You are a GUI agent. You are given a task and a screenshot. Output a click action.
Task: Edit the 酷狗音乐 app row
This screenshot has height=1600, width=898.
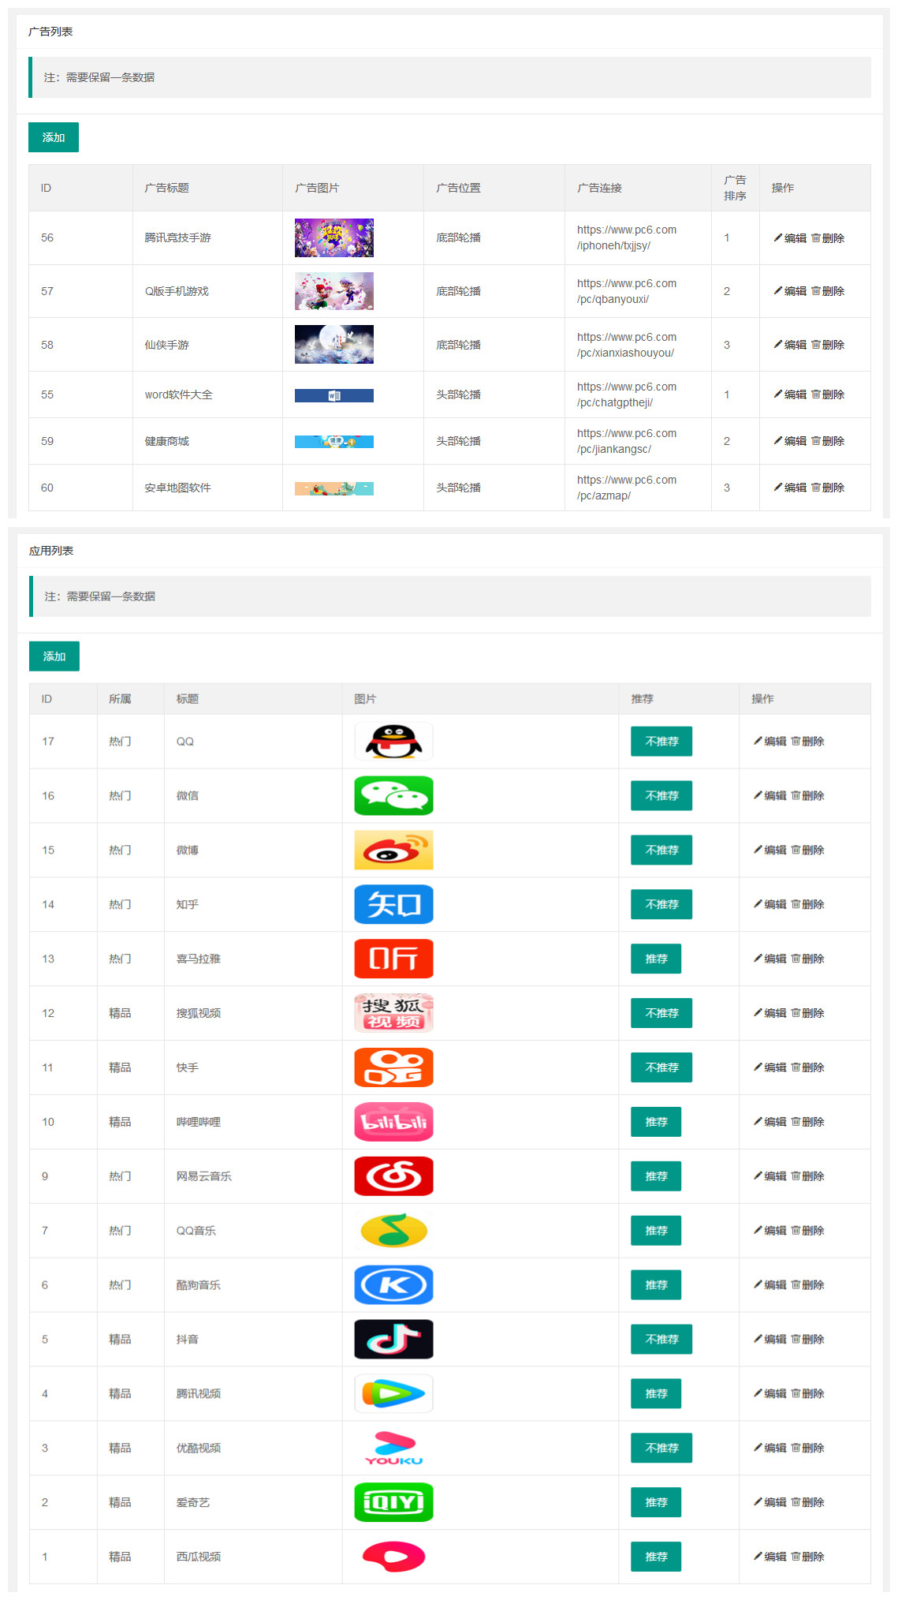(770, 1285)
